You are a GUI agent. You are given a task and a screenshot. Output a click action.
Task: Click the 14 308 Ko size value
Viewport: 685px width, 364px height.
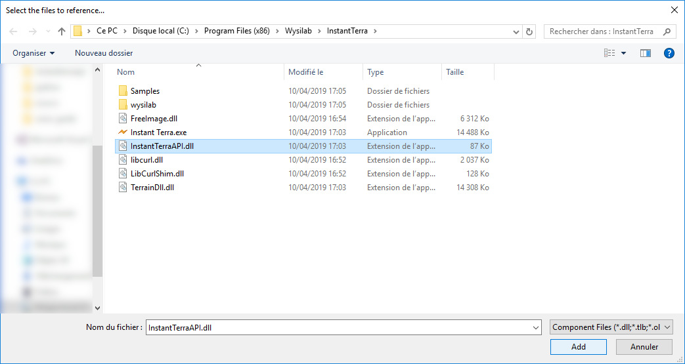tap(473, 187)
